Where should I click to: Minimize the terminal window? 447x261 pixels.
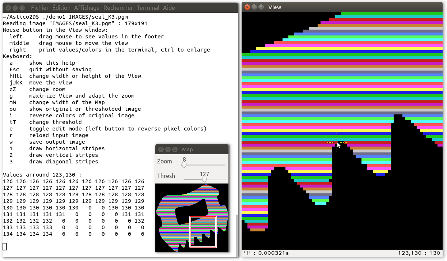[x=15, y=8]
